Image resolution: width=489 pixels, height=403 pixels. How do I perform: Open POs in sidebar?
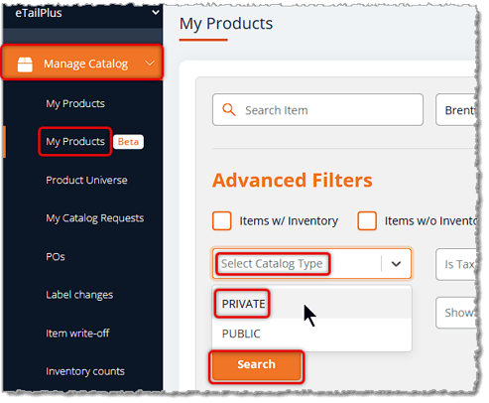pyautogui.click(x=56, y=257)
